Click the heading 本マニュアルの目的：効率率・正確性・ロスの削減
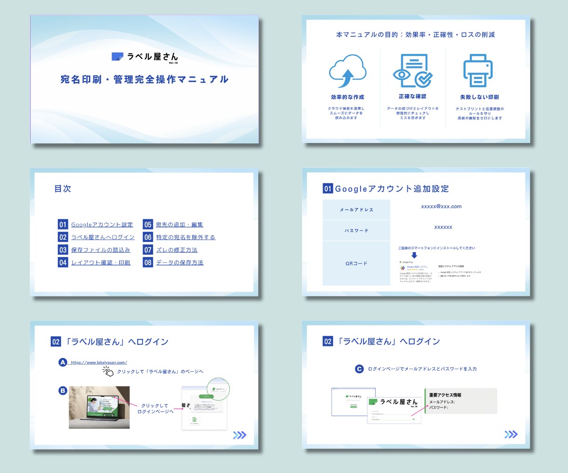This screenshot has height=473, width=568. tap(415, 34)
